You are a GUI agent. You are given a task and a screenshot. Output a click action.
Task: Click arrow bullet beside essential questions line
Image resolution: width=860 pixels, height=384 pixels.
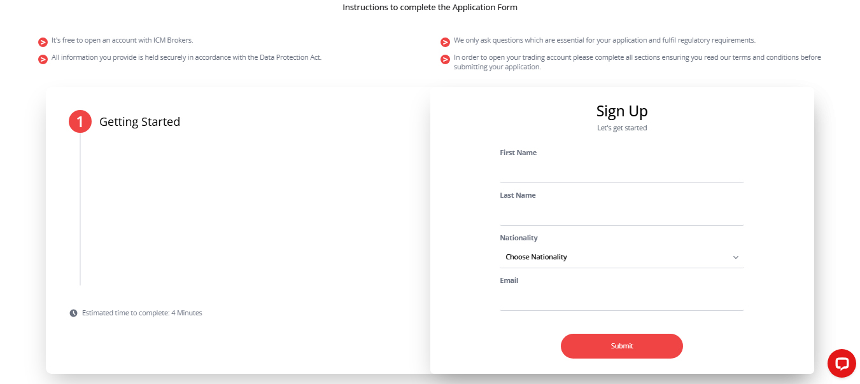[x=446, y=43]
